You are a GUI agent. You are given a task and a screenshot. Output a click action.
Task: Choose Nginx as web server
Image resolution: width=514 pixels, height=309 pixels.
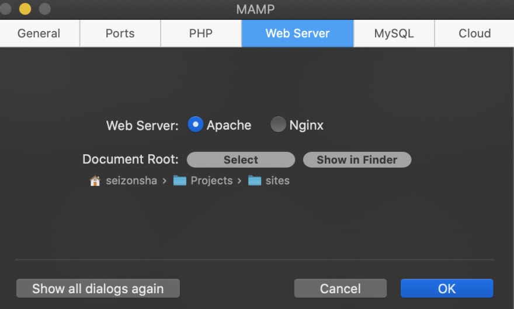point(278,124)
